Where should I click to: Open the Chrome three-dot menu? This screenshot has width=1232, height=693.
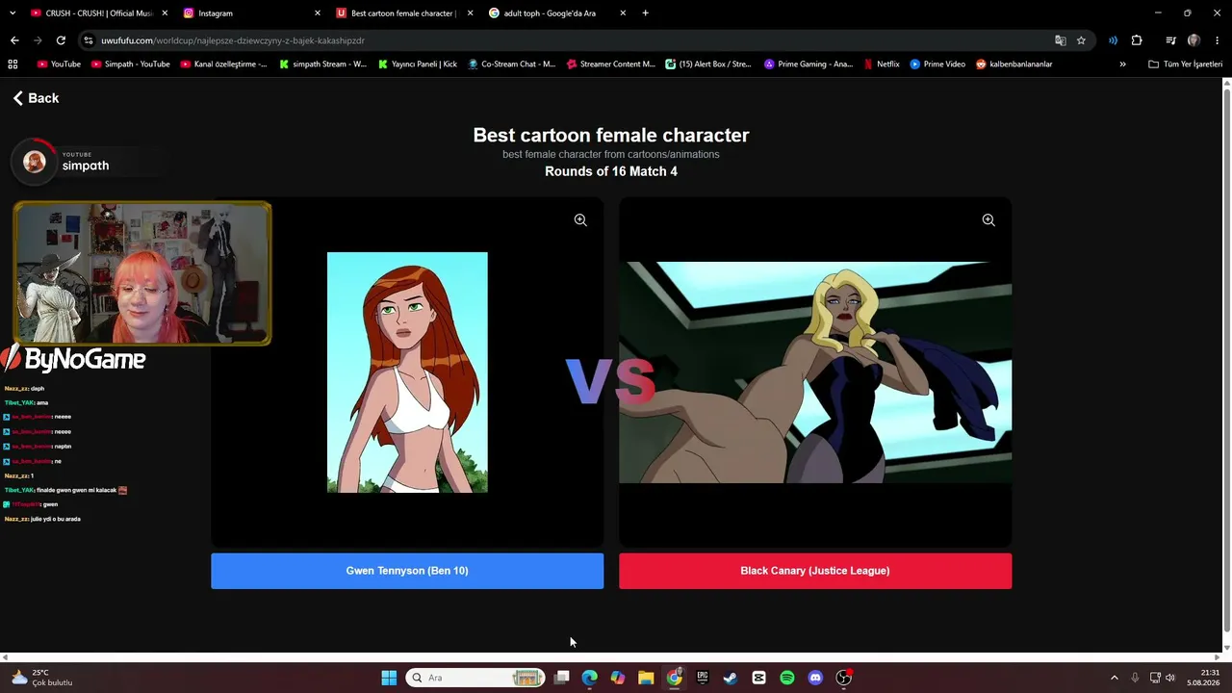click(1218, 40)
